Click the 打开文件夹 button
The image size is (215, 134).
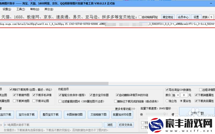126,125
